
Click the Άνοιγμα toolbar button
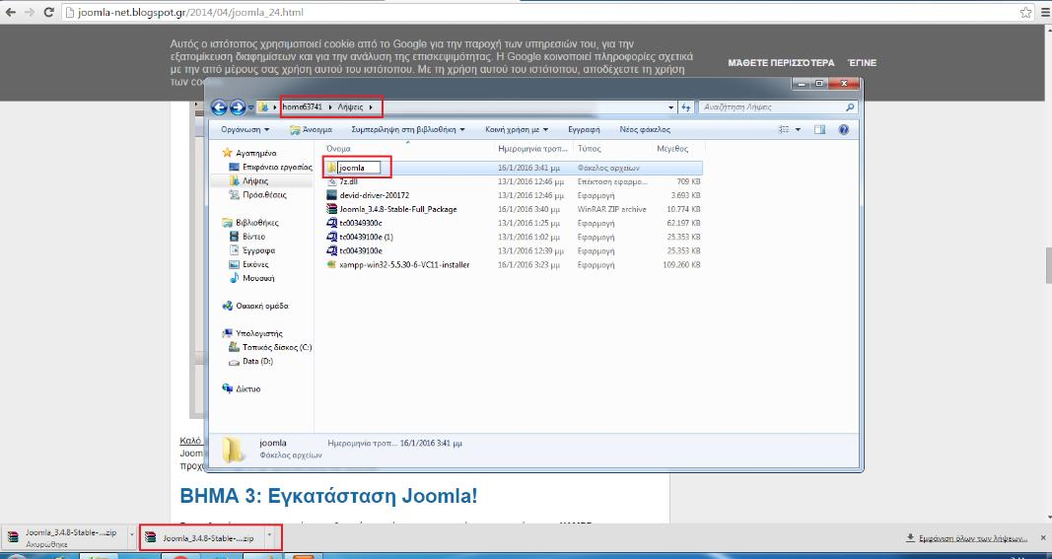click(x=312, y=129)
